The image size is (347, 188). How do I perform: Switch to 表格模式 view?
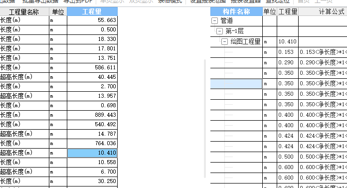(x=170, y=1)
